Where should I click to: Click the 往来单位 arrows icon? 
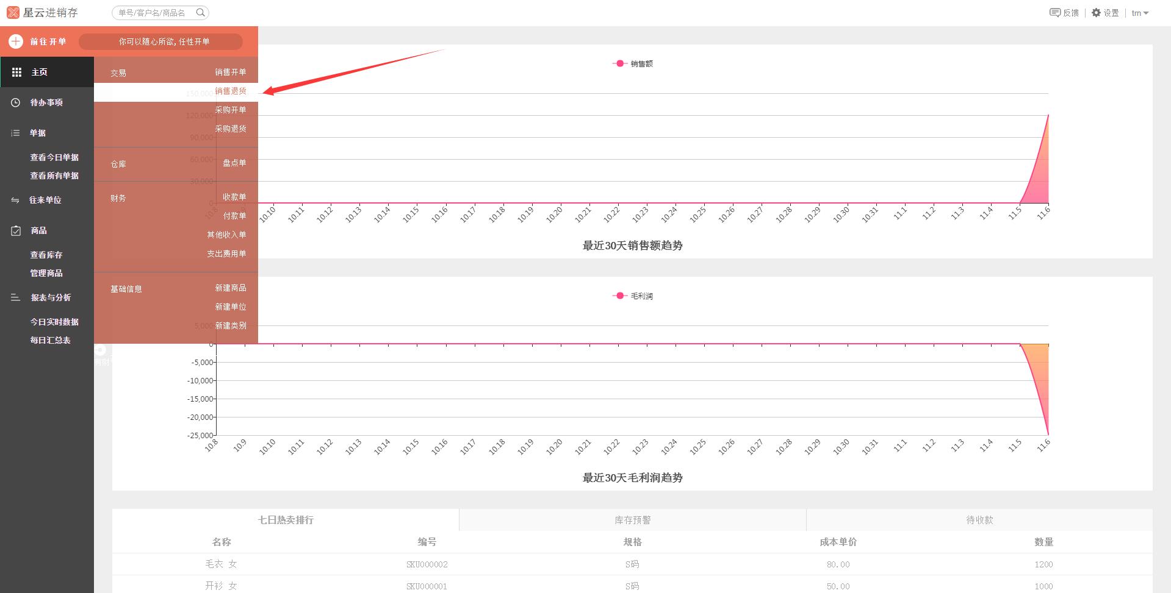tap(15, 200)
